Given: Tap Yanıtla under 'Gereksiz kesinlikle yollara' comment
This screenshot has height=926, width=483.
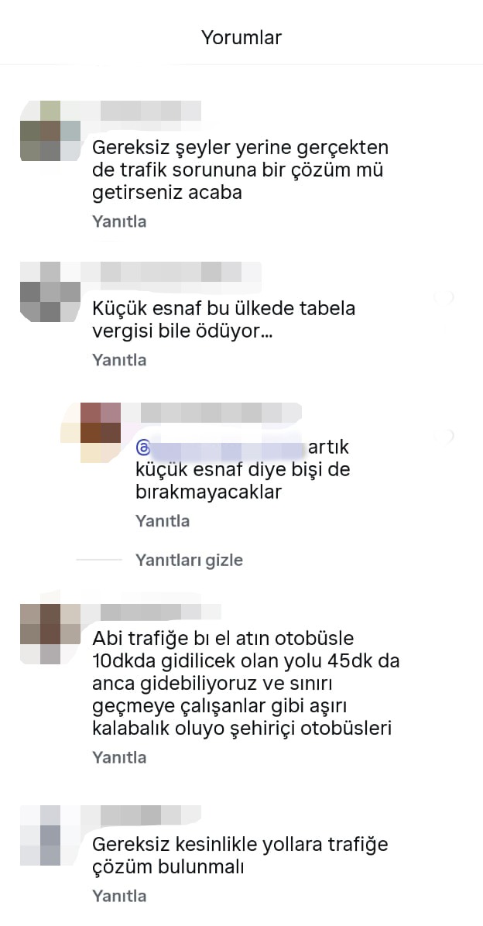Looking at the screenshot, I should tap(119, 896).
